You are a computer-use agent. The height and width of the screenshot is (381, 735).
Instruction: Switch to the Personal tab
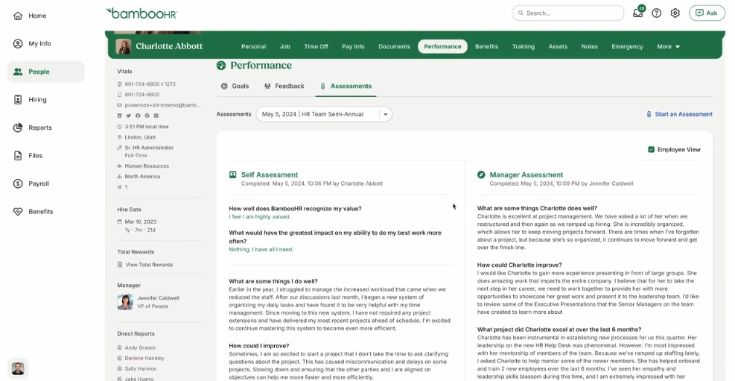point(254,46)
